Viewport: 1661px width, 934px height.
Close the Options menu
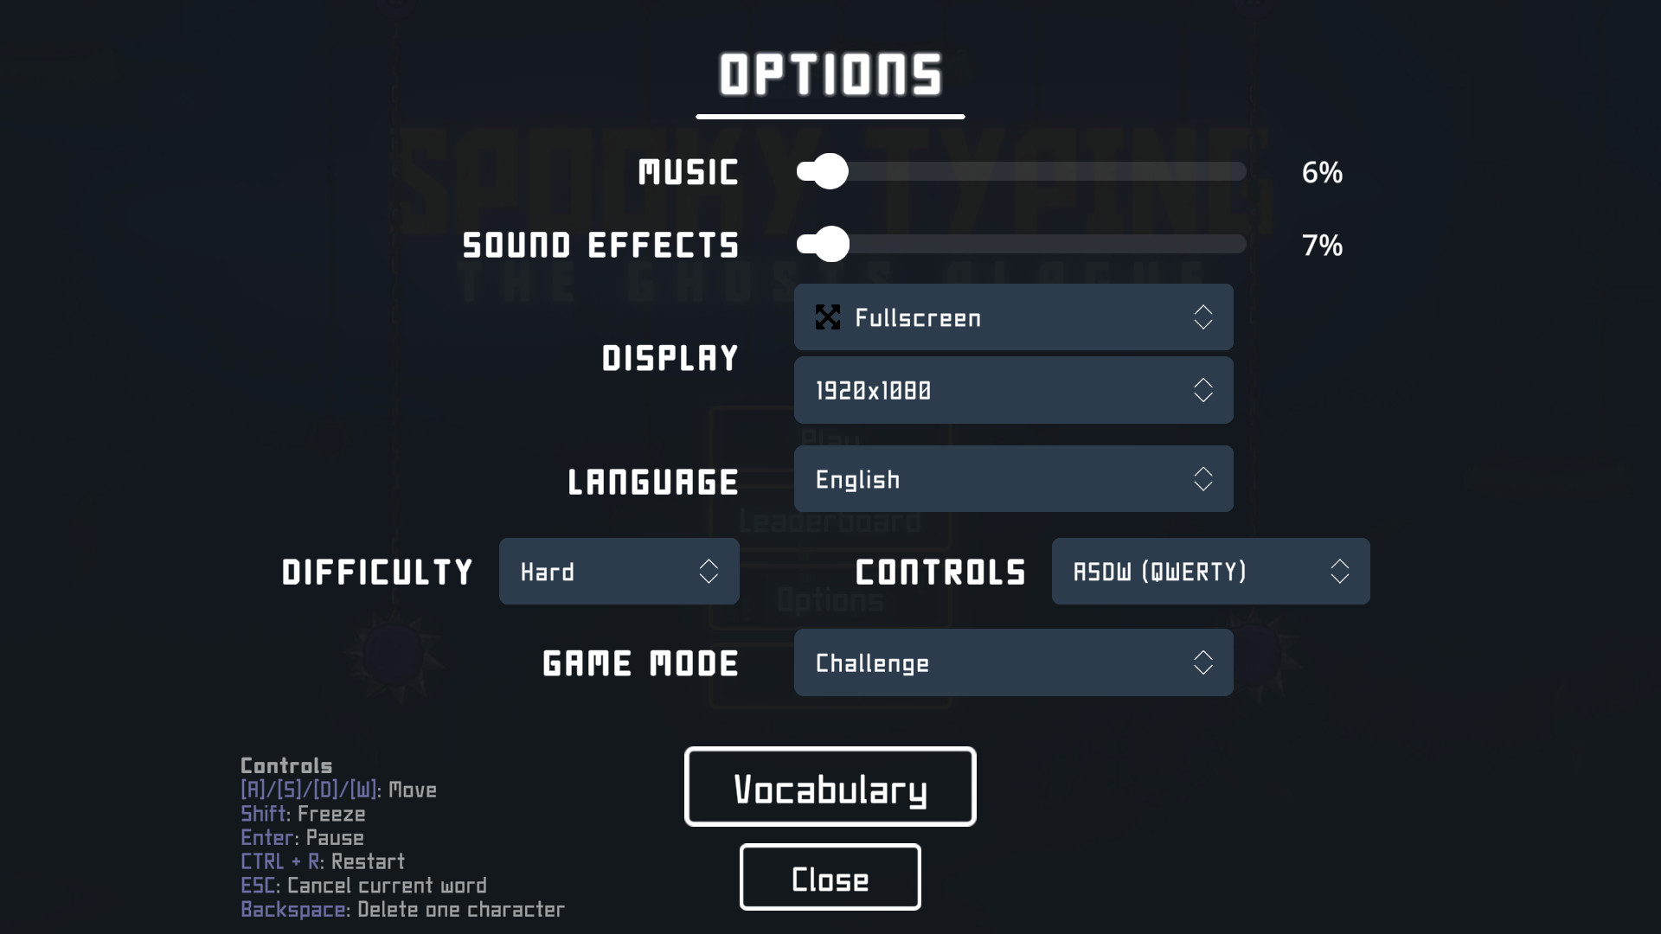coord(830,877)
